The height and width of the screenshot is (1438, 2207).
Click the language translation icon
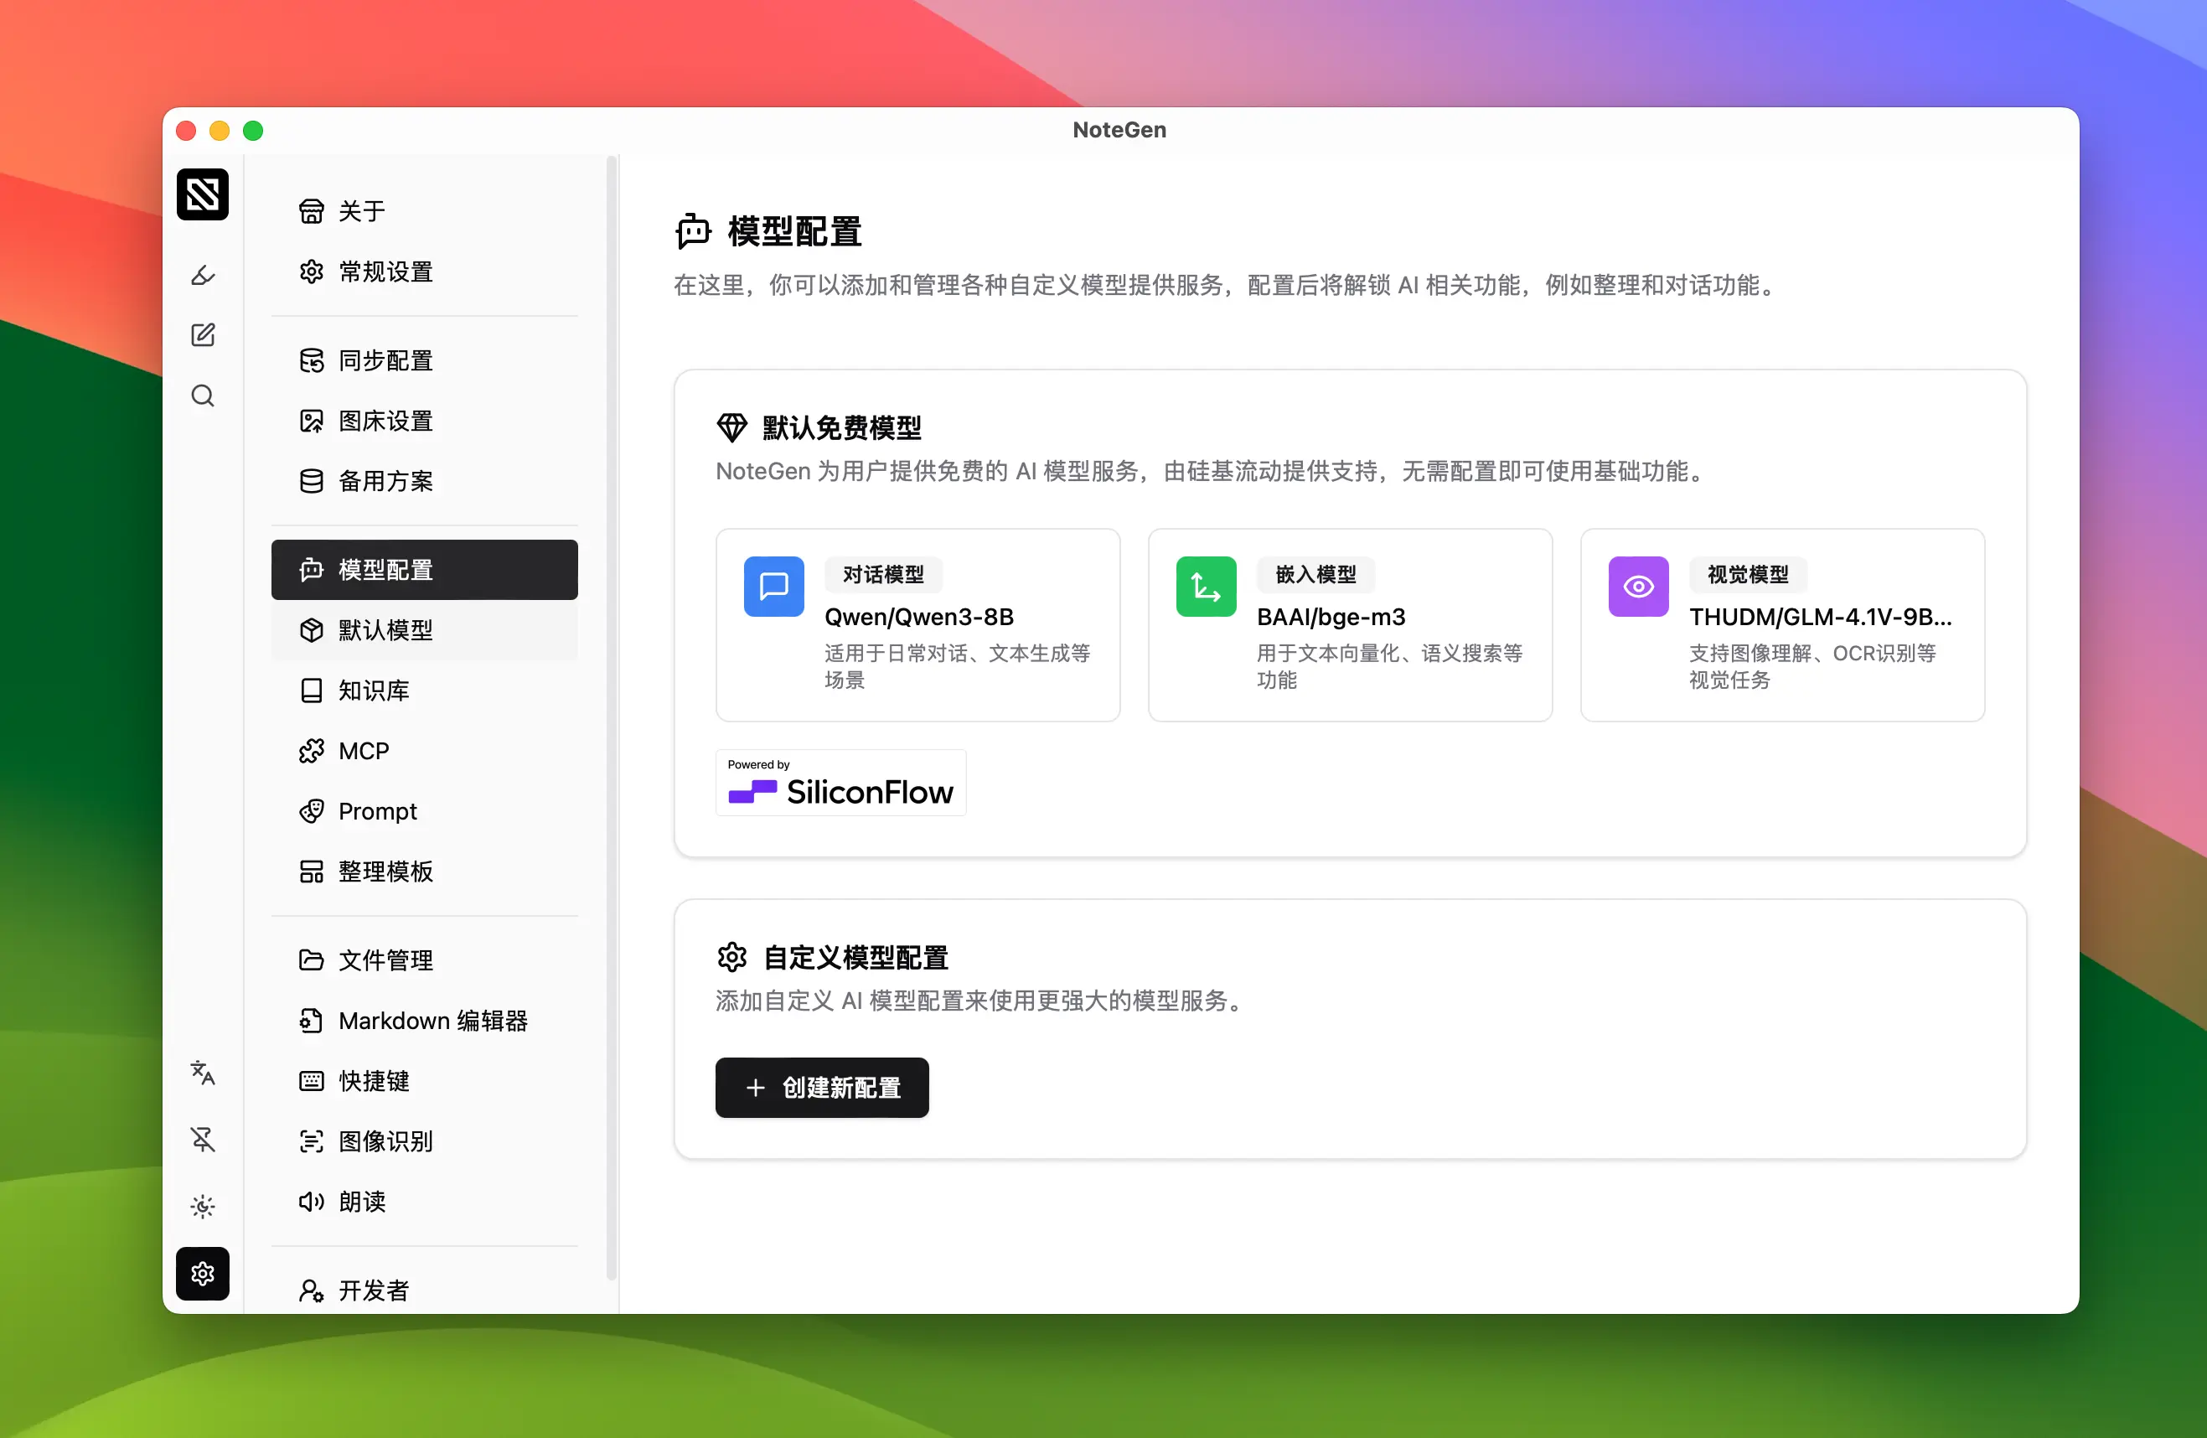click(x=202, y=1073)
